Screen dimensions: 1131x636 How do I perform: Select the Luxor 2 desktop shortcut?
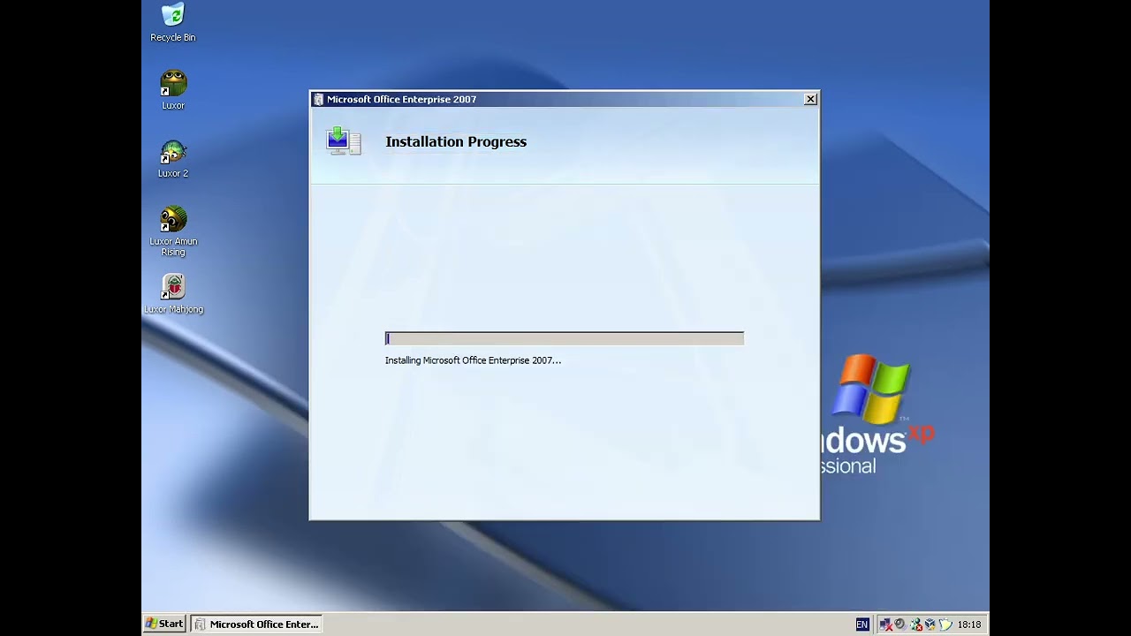(173, 159)
